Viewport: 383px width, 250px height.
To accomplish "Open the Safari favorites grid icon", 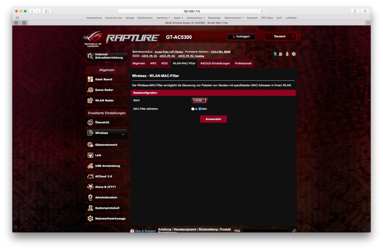I will (x=17, y=18).
